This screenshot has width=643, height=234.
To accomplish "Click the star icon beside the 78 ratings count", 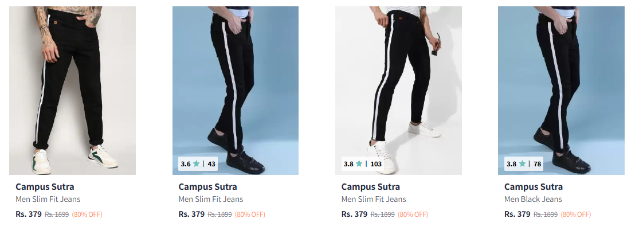I will [522, 164].
